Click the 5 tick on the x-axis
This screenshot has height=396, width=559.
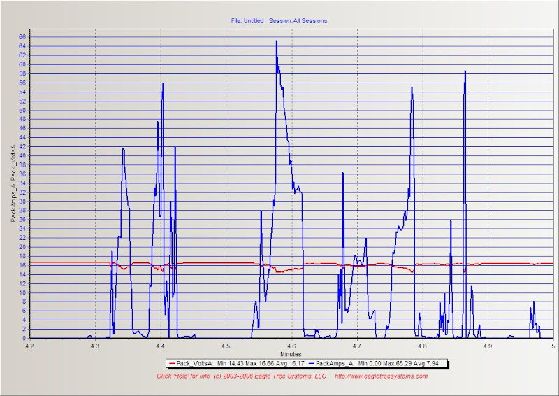click(553, 346)
